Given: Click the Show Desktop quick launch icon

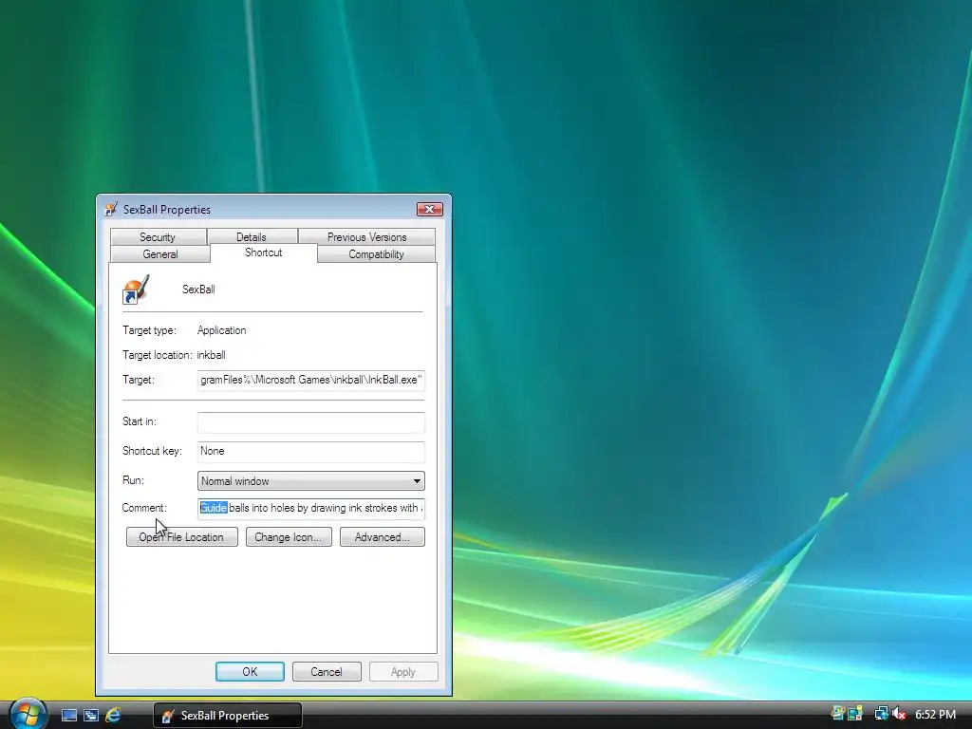Looking at the screenshot, I should pyautogui.click(x=68, y=715).
